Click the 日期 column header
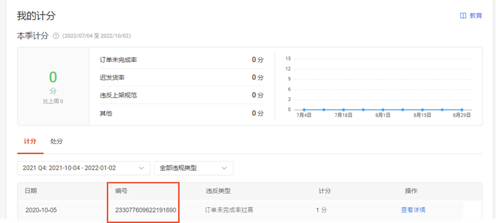This screenshot has height=223, width=496. [31, 191]
